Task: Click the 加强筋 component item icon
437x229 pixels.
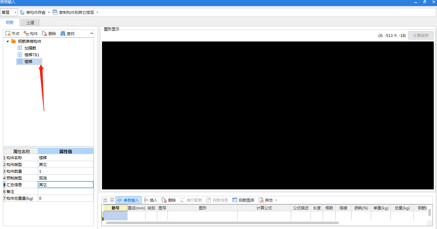Action: point(20,48)
